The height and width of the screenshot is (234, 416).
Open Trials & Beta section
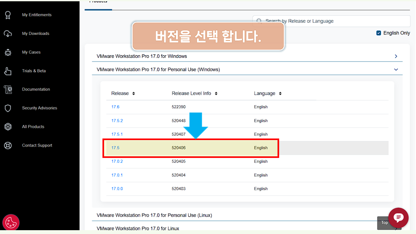tap(34, 71)
